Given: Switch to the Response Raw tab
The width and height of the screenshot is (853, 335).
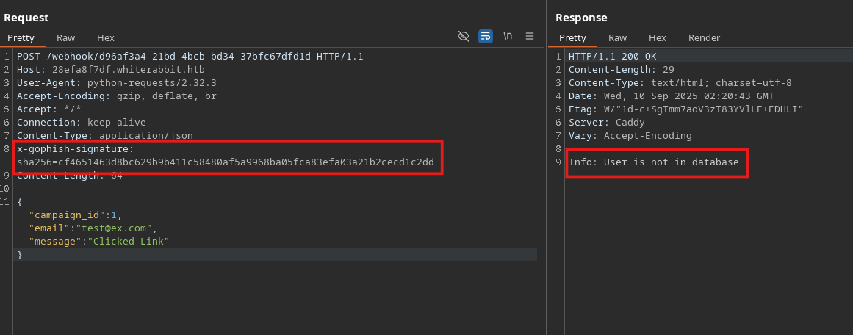Looking at the screenshot, I should pos(617,37).
